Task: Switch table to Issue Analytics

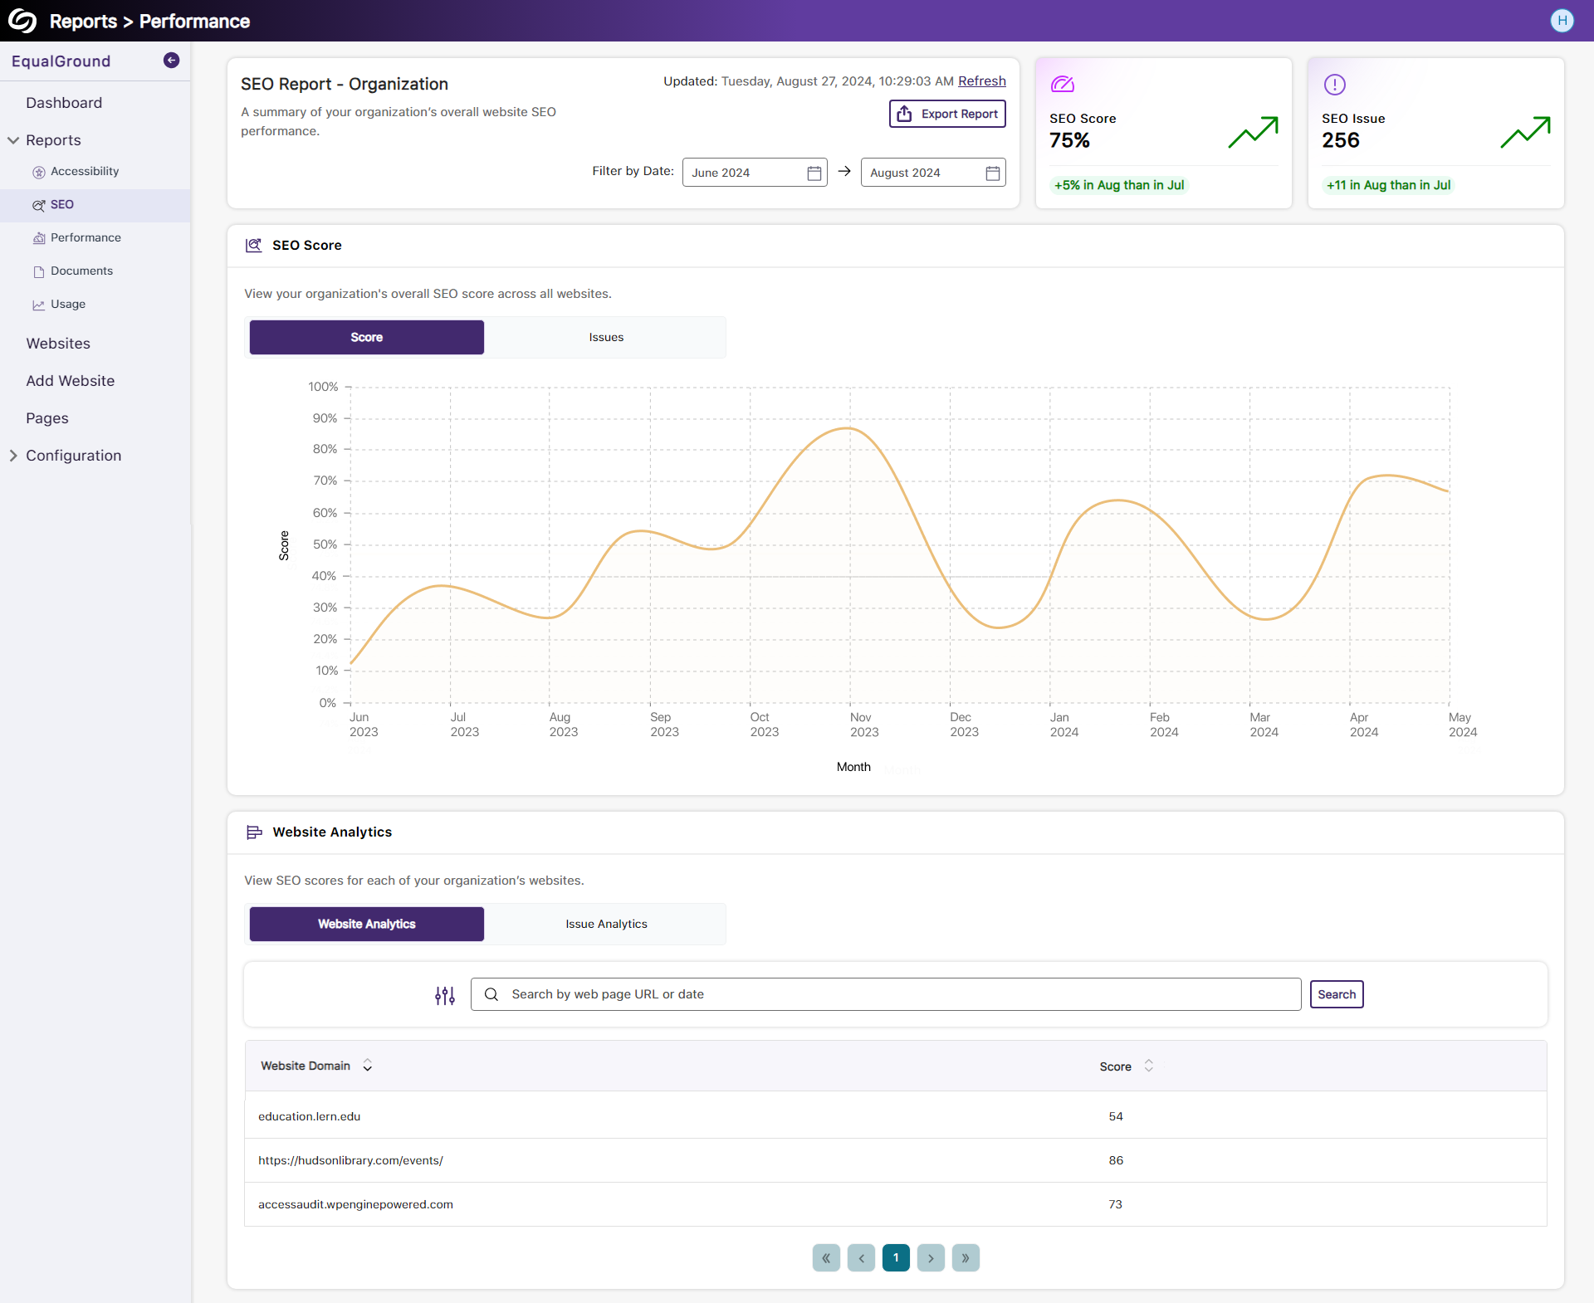Action: pyautogui.click(x=605, y=925)
